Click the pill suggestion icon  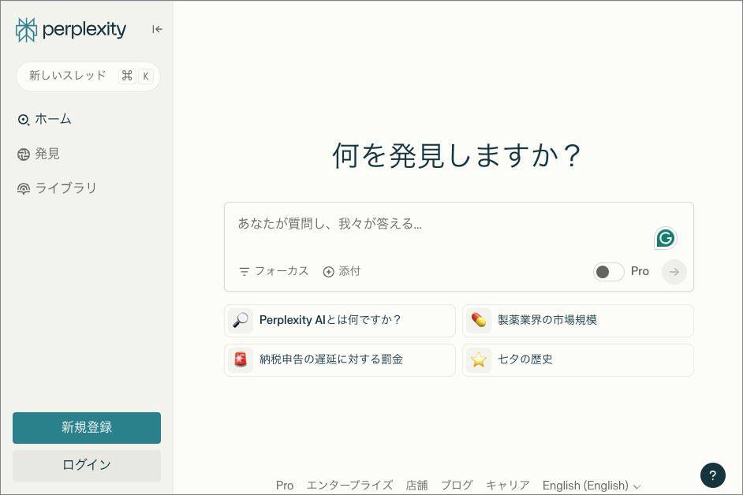479,321
